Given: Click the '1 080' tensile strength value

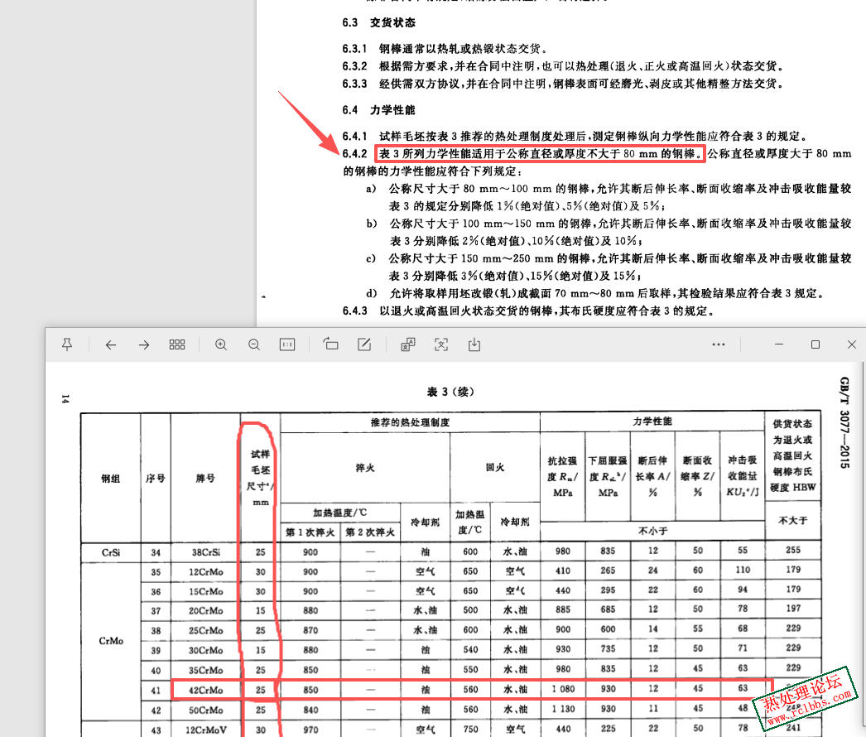Looking at the screenshot, I should pos(563,689).
